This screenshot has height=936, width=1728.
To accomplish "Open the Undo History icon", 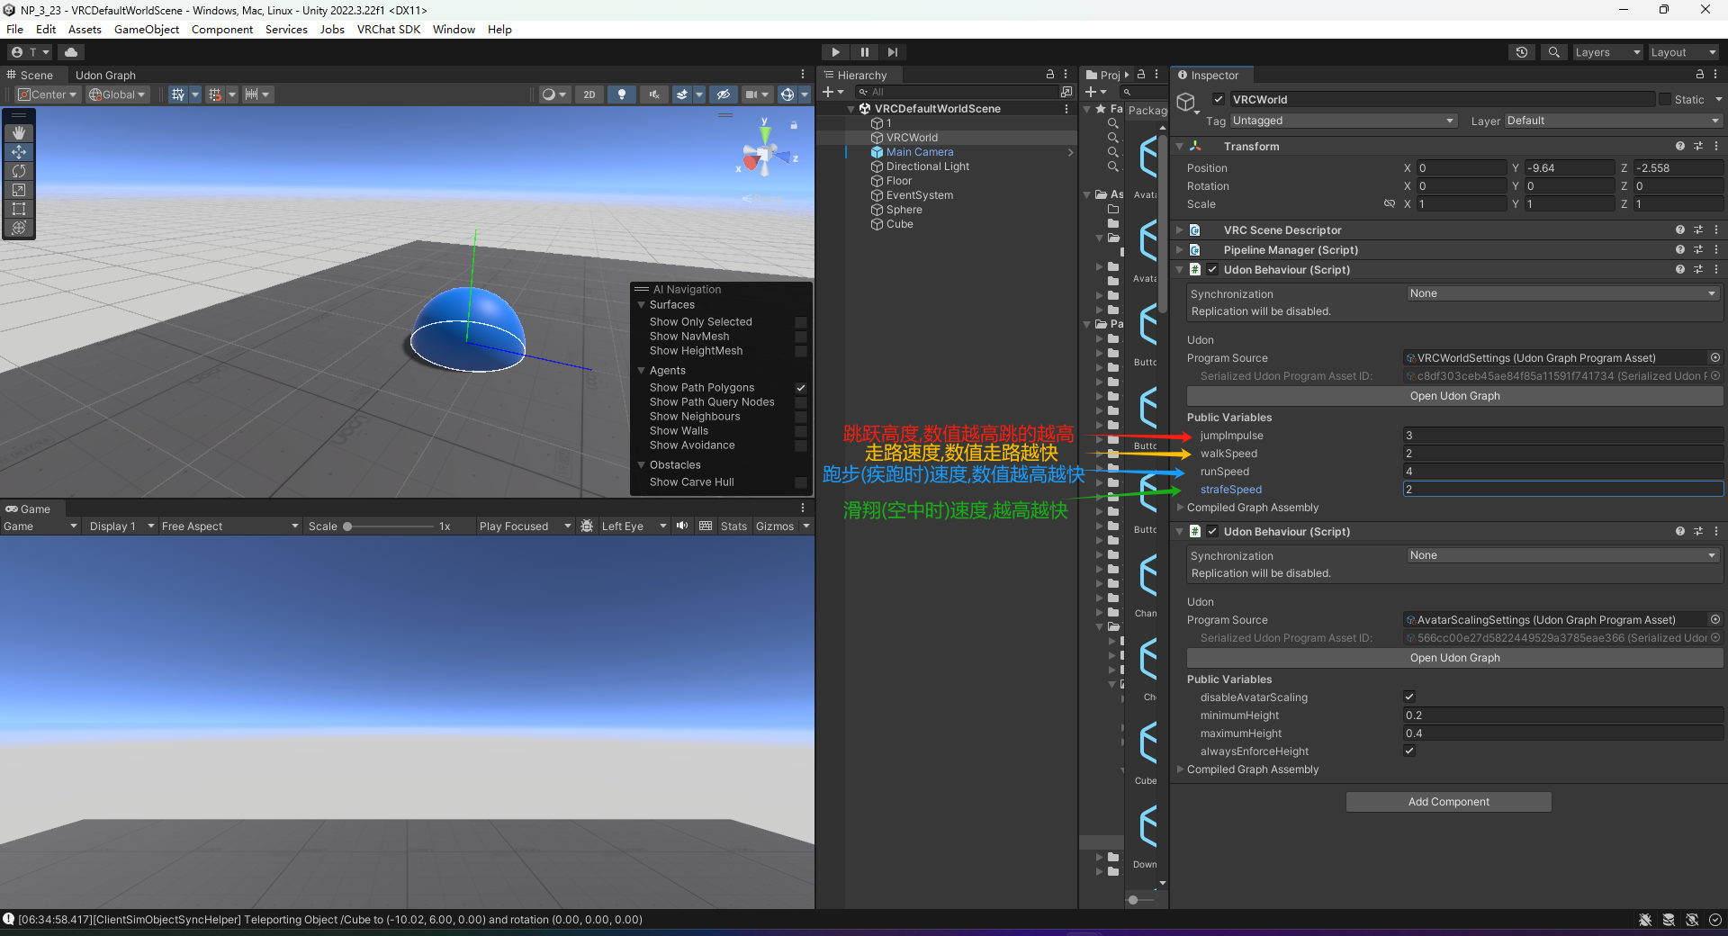I will click(1522, 52).
